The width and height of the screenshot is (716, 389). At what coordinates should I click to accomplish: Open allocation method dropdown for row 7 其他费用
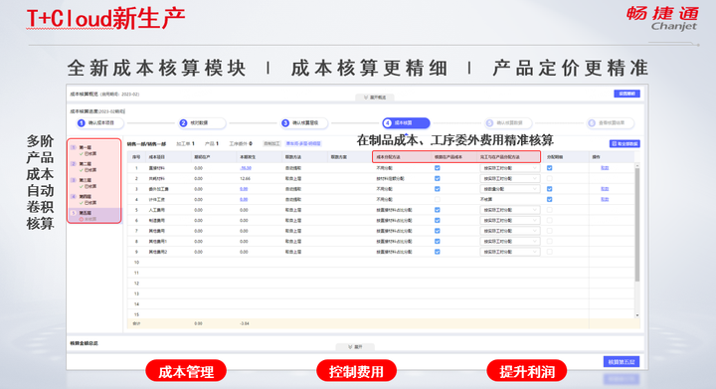pyautogui.click(x=509, y=231)
